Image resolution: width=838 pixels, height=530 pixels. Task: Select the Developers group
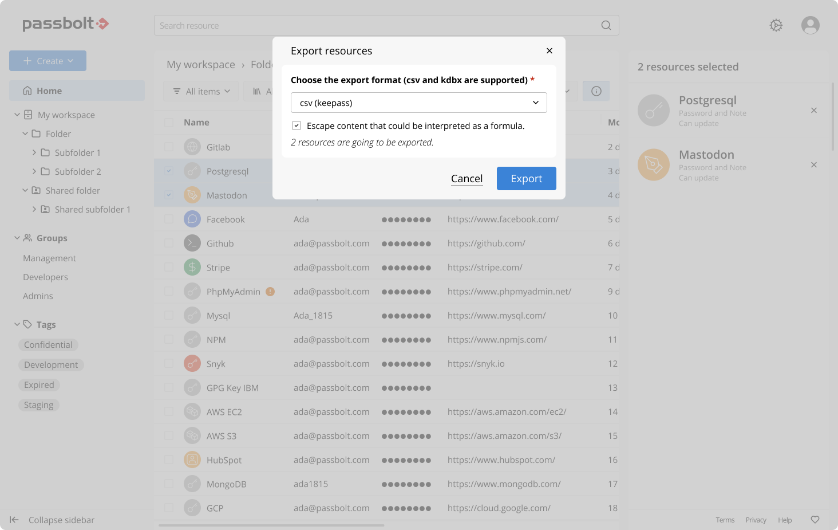tap(46, 277)
